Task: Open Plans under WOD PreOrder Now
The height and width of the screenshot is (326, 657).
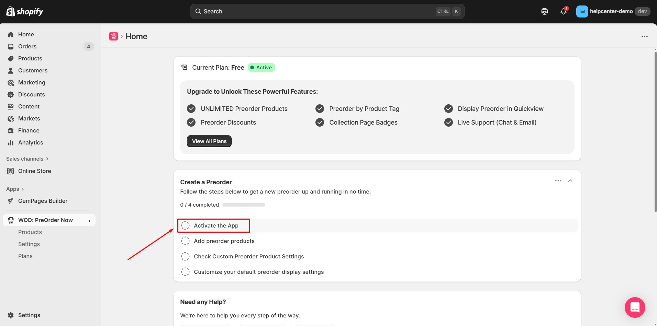Action: click(x=25, y=256)
